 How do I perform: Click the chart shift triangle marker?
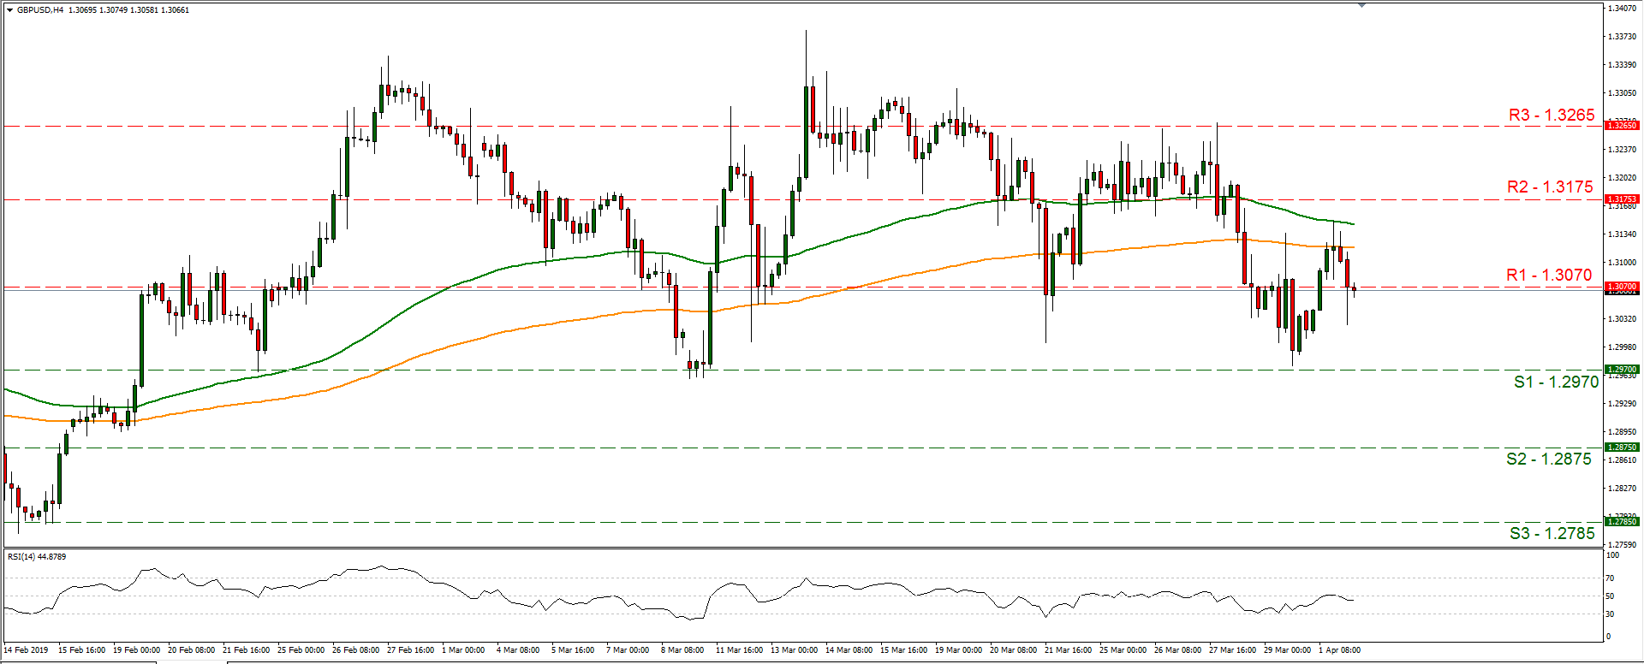click(1361, 5)
